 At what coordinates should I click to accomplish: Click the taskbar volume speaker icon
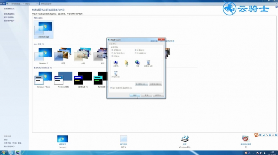click(264, 153)
